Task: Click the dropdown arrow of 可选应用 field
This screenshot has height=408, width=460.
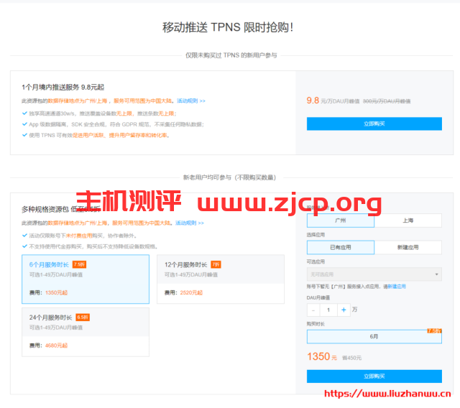Action: click(436, 274)
